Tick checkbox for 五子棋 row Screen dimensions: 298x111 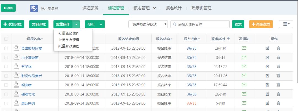tap(6, 67)
